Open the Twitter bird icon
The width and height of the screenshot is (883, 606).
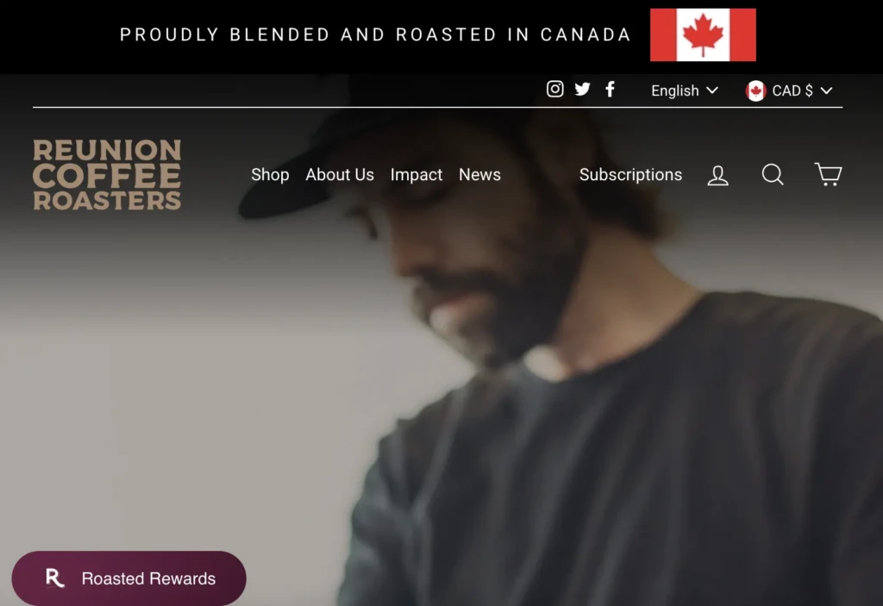[x=582, y=89]
